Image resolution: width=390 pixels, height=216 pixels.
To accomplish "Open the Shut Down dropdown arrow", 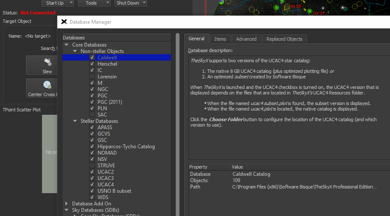I will (x=144, y=3).
